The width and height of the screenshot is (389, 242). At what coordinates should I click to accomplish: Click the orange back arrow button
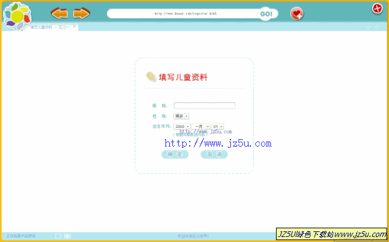click(x=59, y=13)
